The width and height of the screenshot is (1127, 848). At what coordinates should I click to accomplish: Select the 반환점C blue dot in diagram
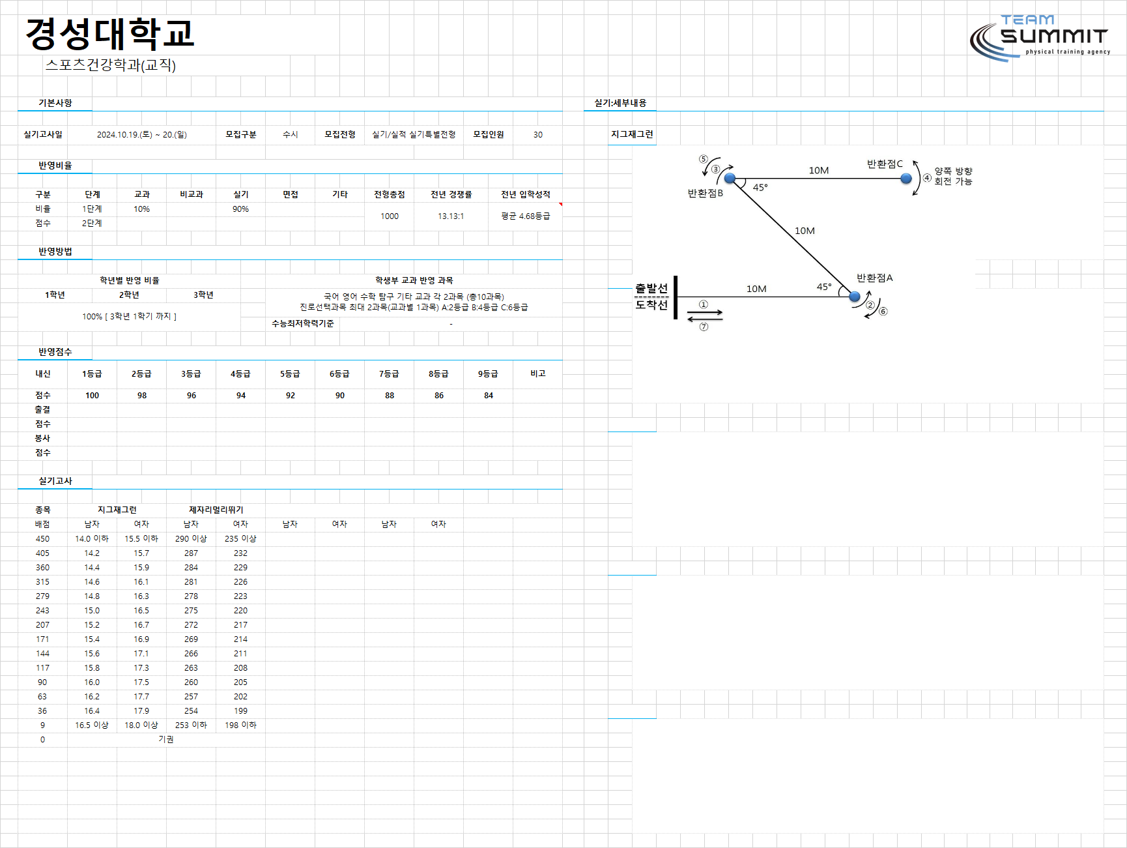tap(906, 178)
